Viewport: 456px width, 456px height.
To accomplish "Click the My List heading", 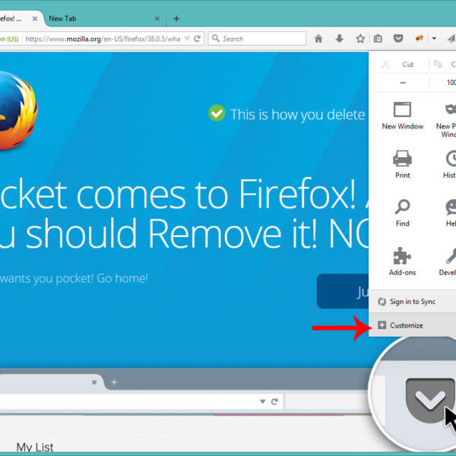I will (35, 447).
